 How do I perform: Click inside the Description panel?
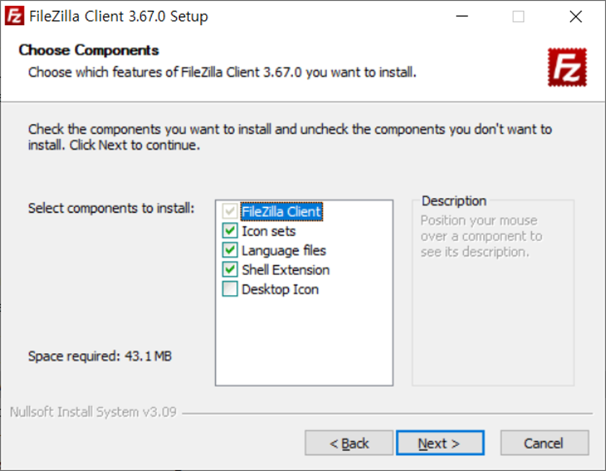point(492,292)
